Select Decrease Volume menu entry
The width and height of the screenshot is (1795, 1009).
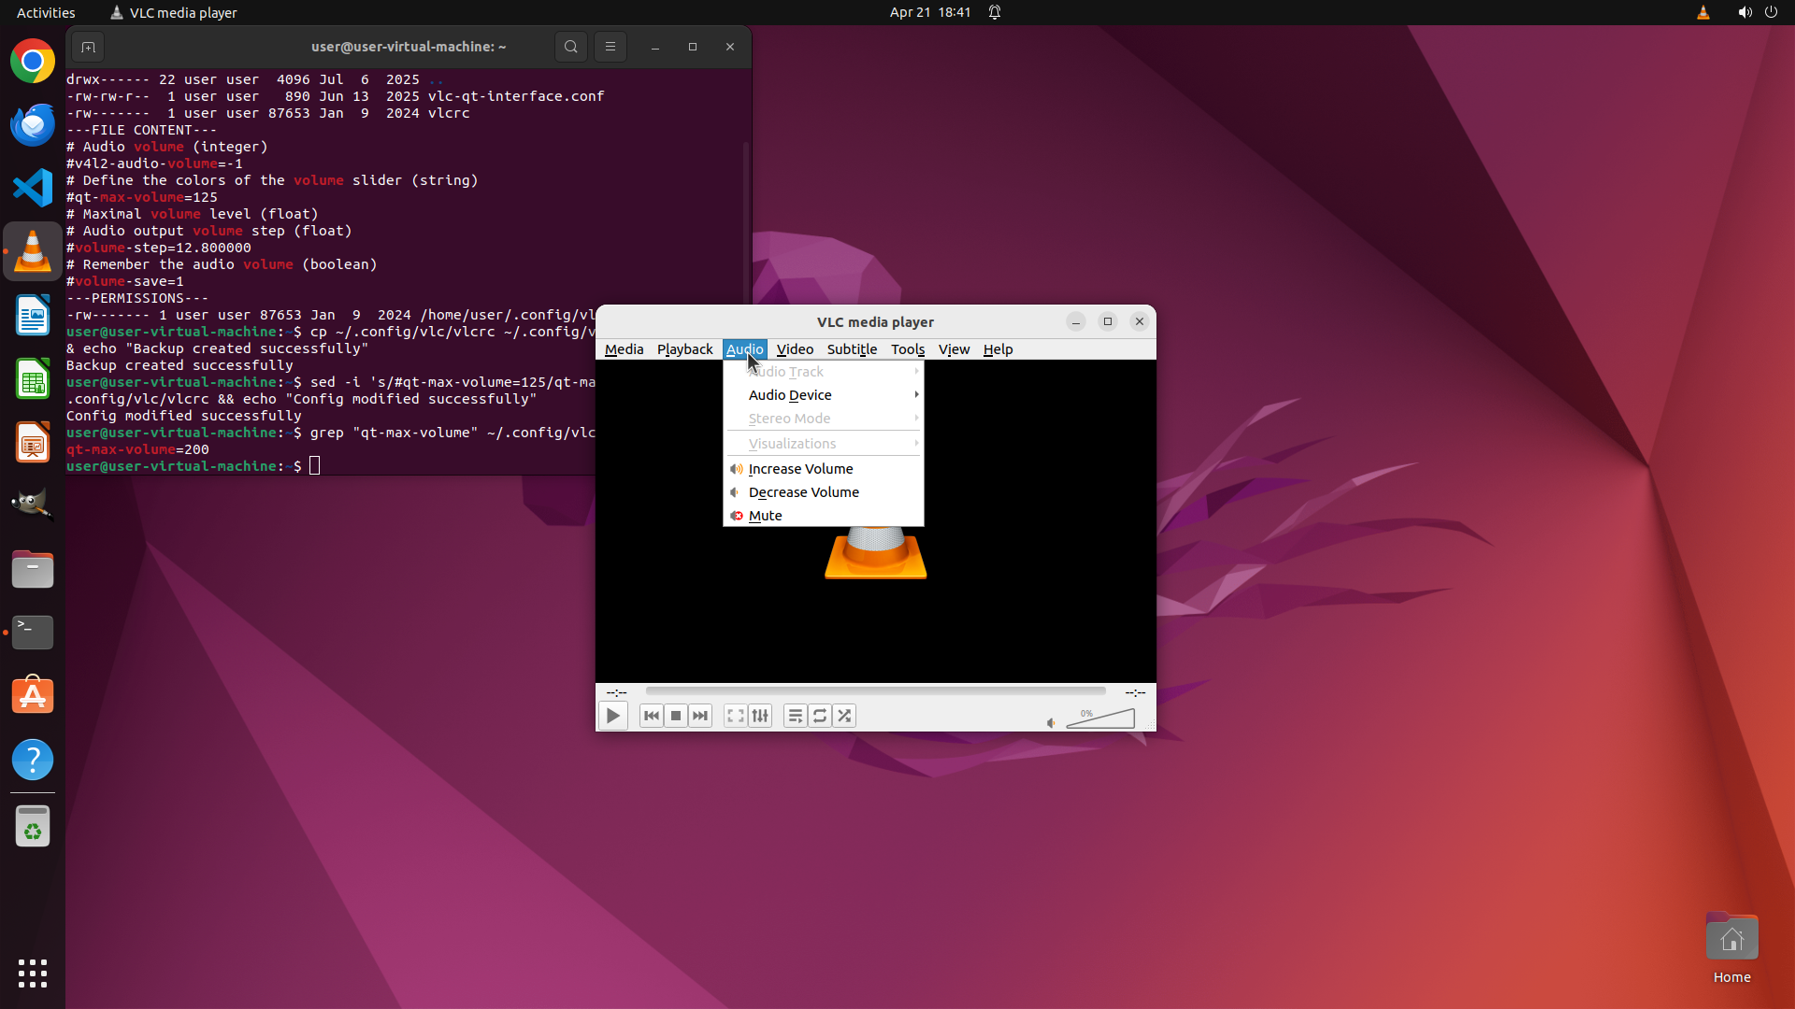[803, 492]
